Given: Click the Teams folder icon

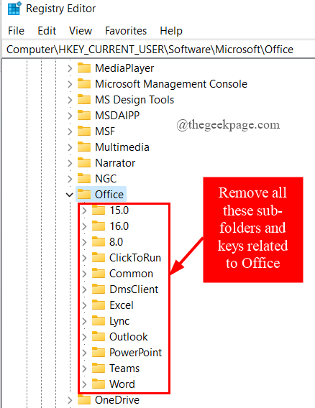Looking at the screenshot, I should [x=99, y=368].
